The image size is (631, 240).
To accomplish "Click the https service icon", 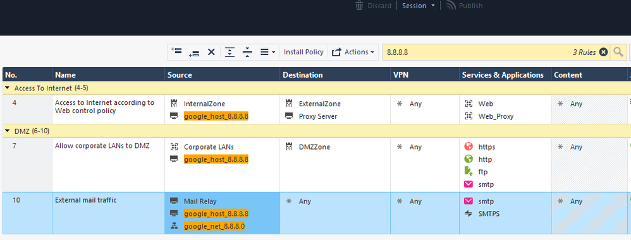I will coord(469,147).
